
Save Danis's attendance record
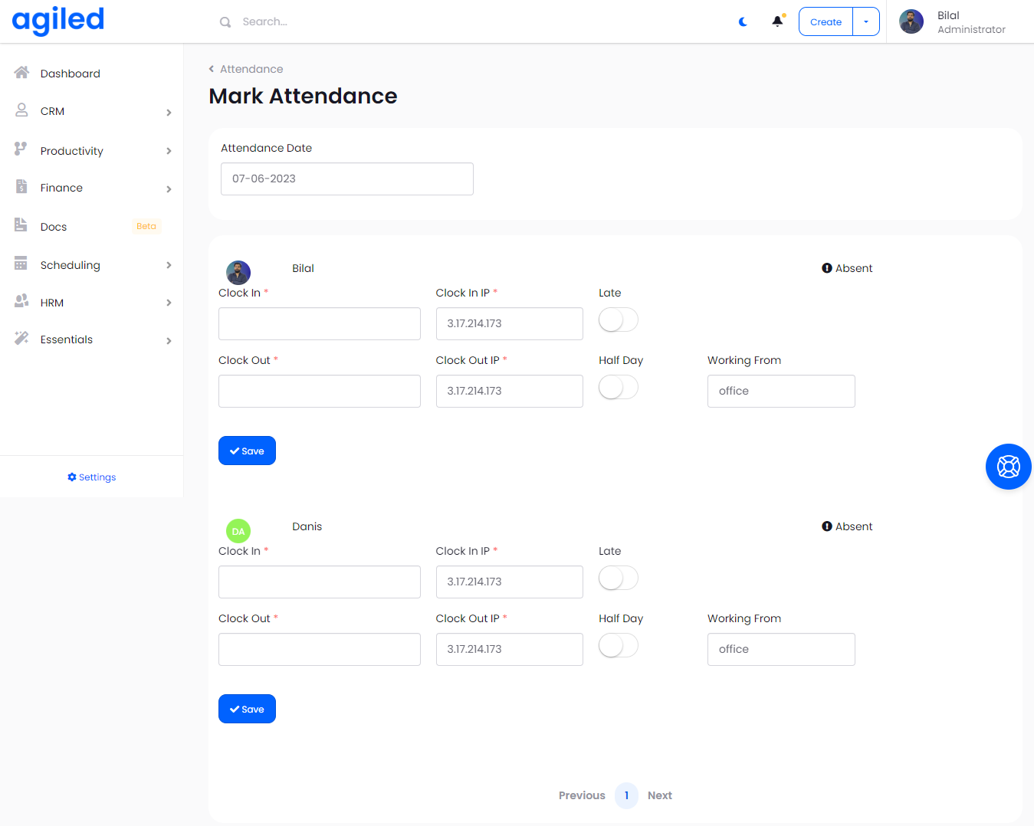click(247, 709)
